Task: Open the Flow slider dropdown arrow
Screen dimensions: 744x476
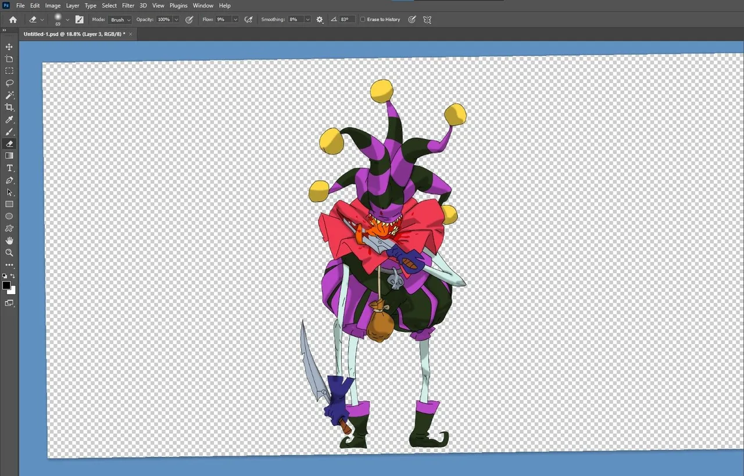Action: [235, 19]
